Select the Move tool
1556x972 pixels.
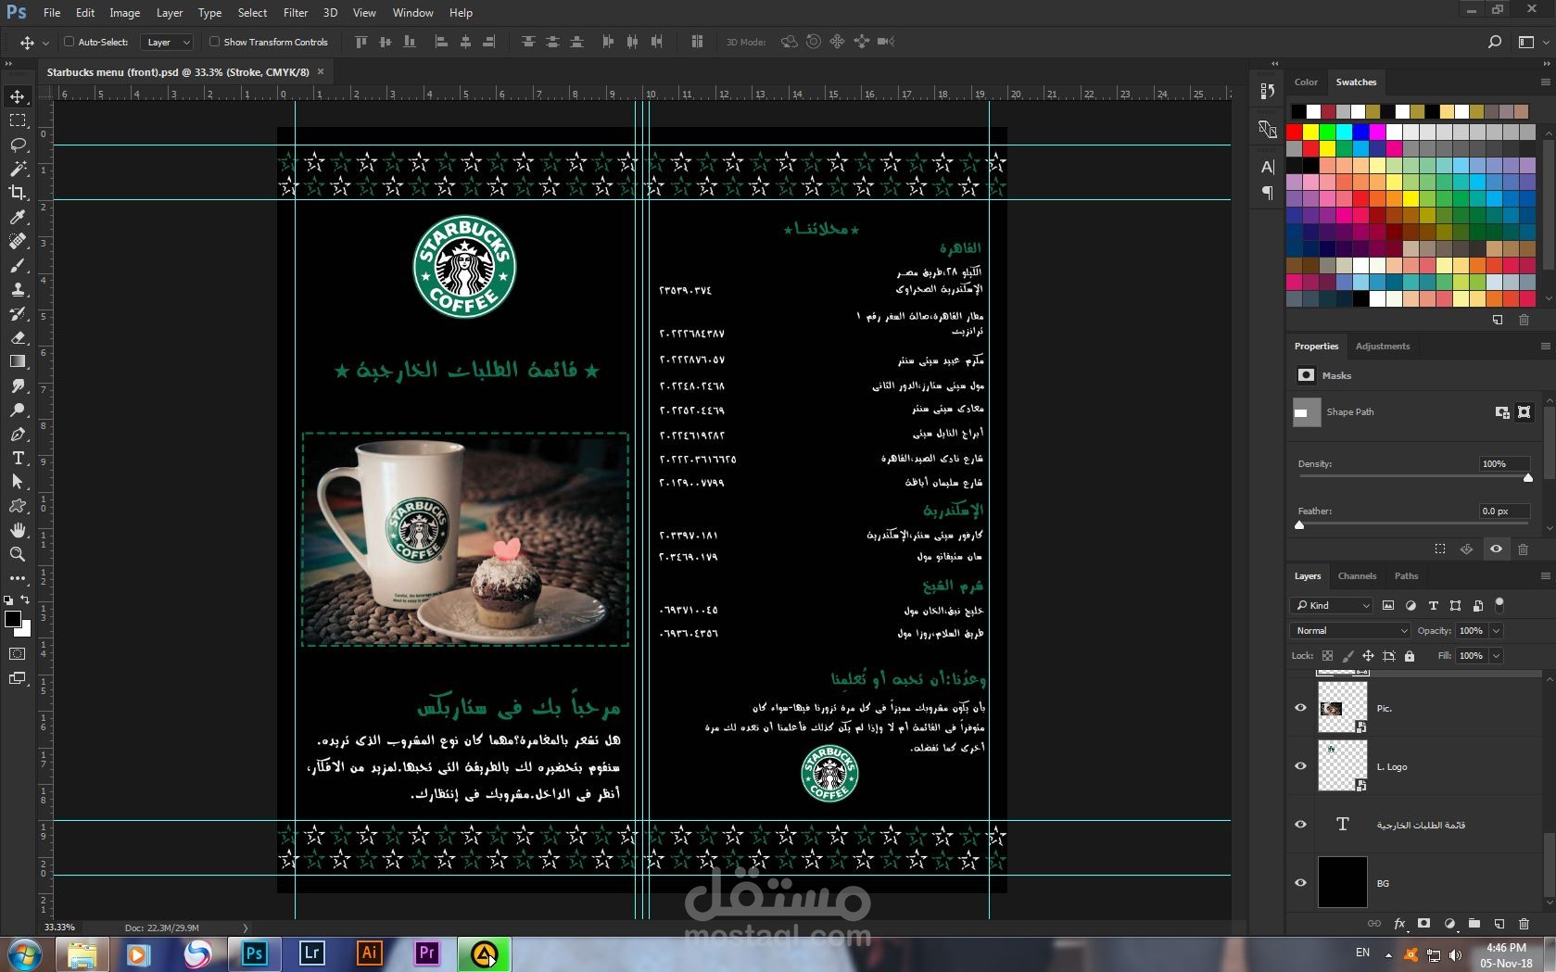[x=18, y=96]
